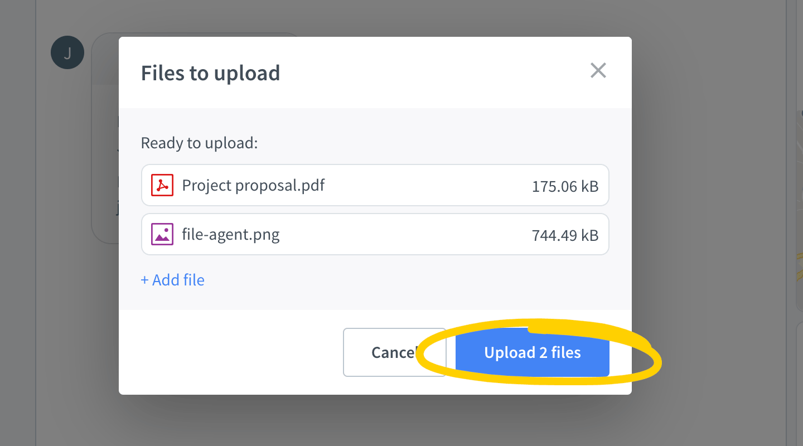
Task: Click the Ready to upload heading
Action: [x=199, y=143]
